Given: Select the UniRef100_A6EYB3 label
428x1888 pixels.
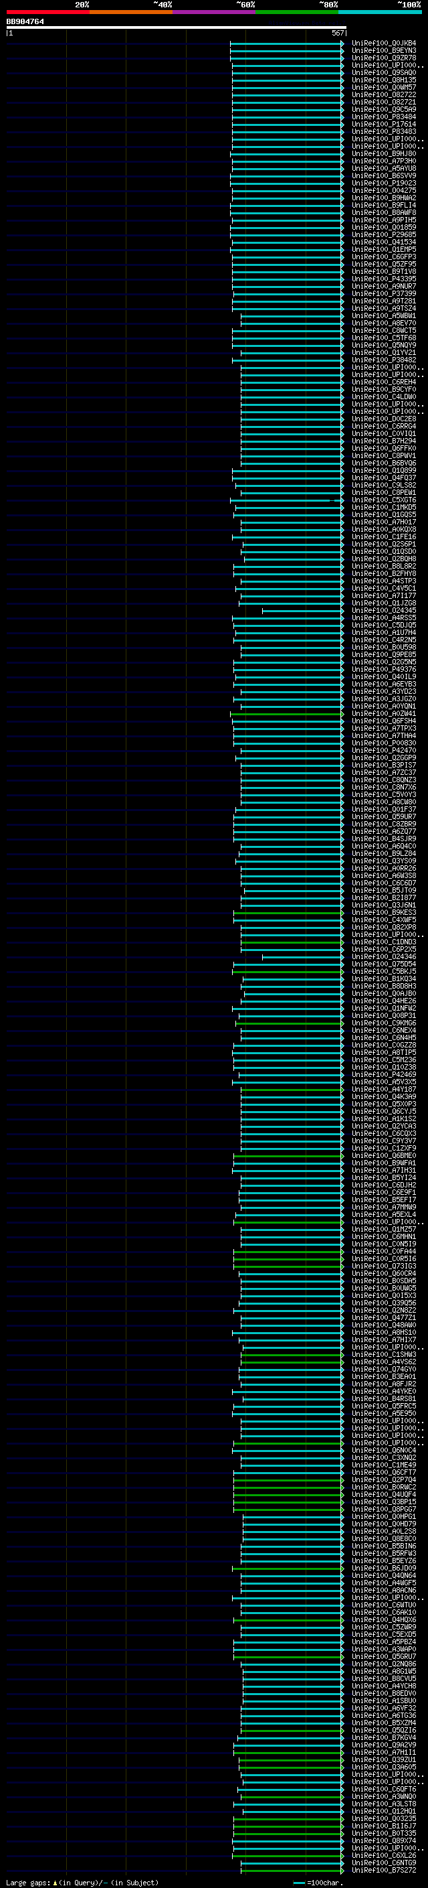Looking at the screenshot, I should click(x=384, y=684).
